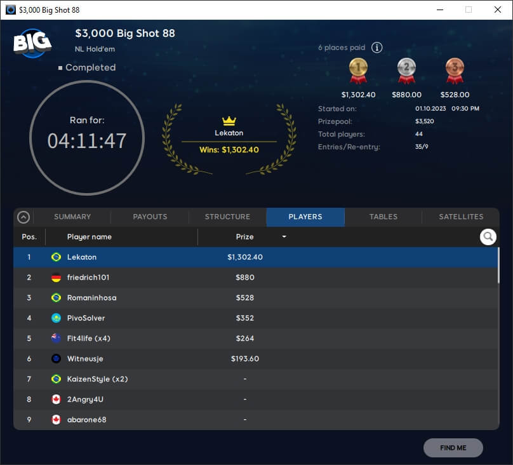This screenshot has height=465, width=513.
Task: Select player name Romaninhosa
Action: click(91, 297)
